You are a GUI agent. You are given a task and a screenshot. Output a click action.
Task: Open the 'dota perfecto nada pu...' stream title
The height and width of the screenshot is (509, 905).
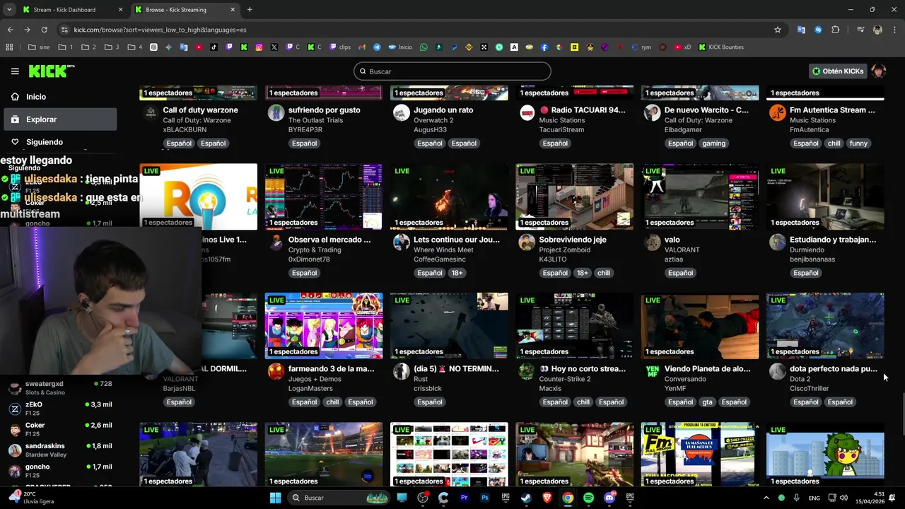click(834, 369)
